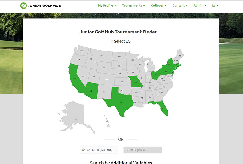Open the notifications bell icon

click(214, 5)
